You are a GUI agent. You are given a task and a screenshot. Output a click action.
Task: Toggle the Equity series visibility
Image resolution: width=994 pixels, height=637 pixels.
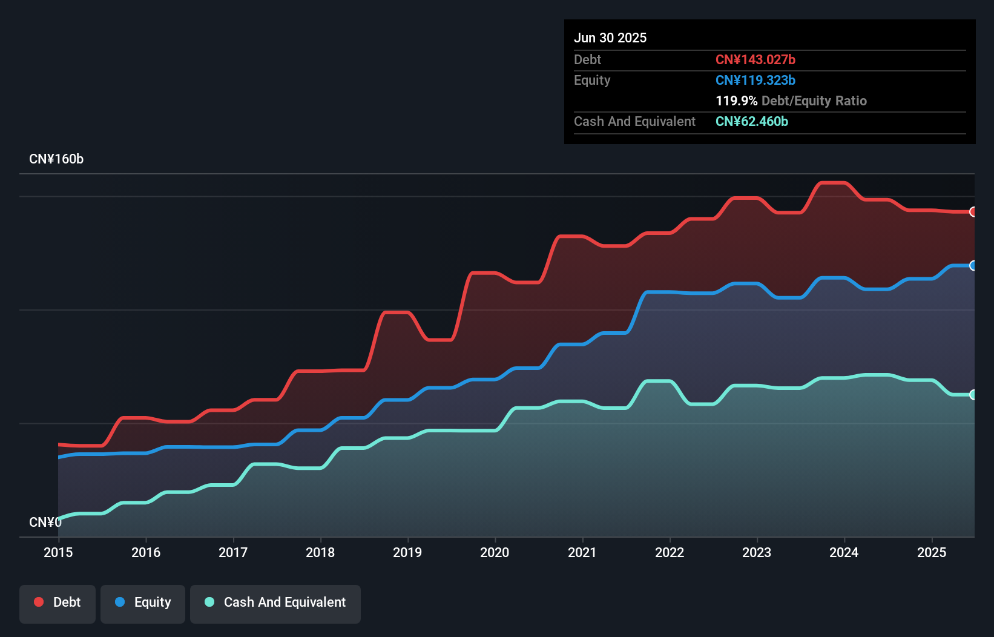142,602
